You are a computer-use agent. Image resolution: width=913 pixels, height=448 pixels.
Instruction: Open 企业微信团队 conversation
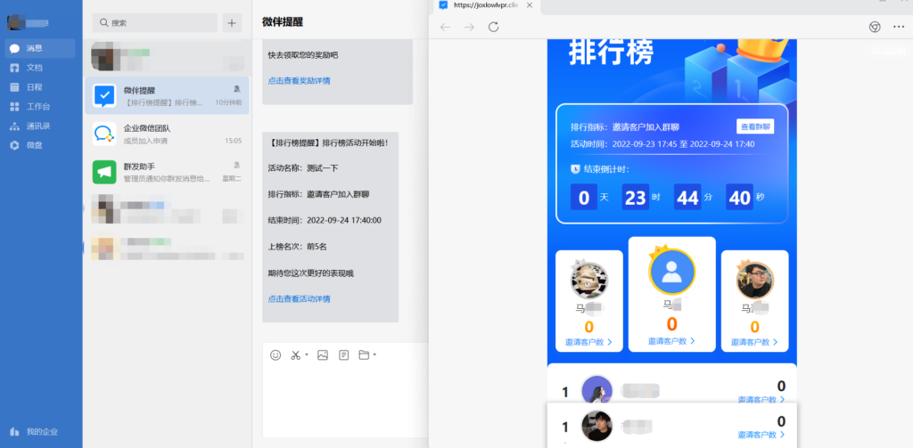(x=167, y=134)
